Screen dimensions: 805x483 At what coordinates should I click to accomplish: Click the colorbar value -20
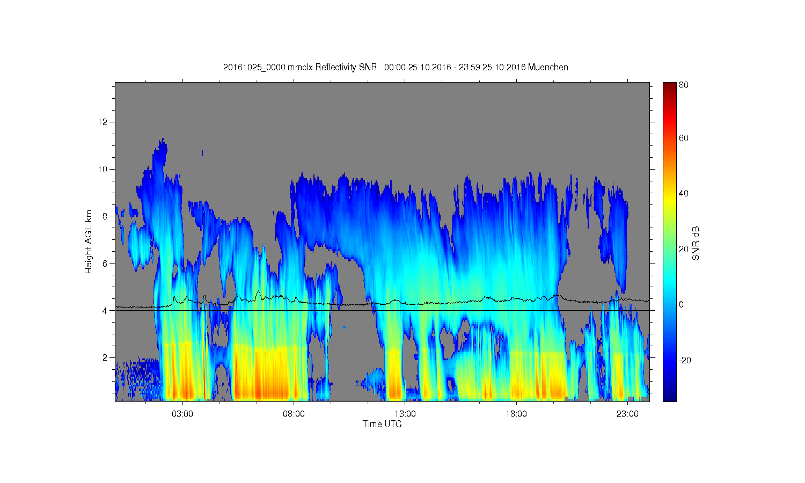point(685,360)
